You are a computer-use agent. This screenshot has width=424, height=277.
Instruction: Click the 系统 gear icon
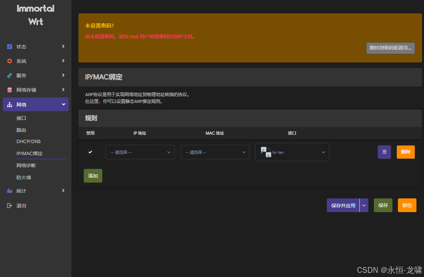(x=10, y=61)
